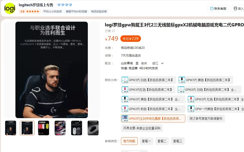This screenshot has width=244, height=152.
Task: Choose 凭订单号享官方联保服务 option
Action: click(206, 118)
